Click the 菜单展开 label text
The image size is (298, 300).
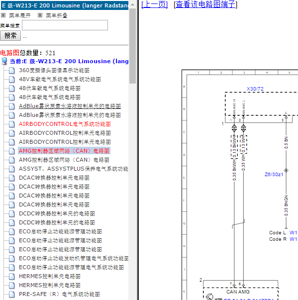(x=20, y=15)
